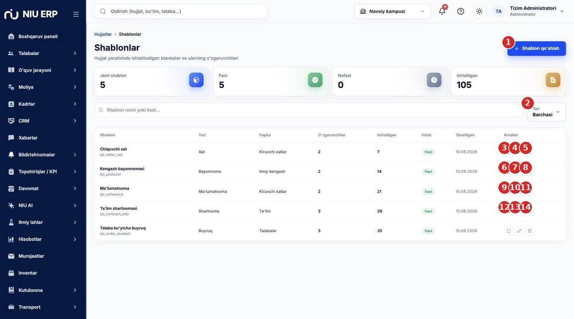Expand the Kadrlar submenu chevron
This screenshot has height=319, width=574.
pyautogui.click(x=75, y=104)
